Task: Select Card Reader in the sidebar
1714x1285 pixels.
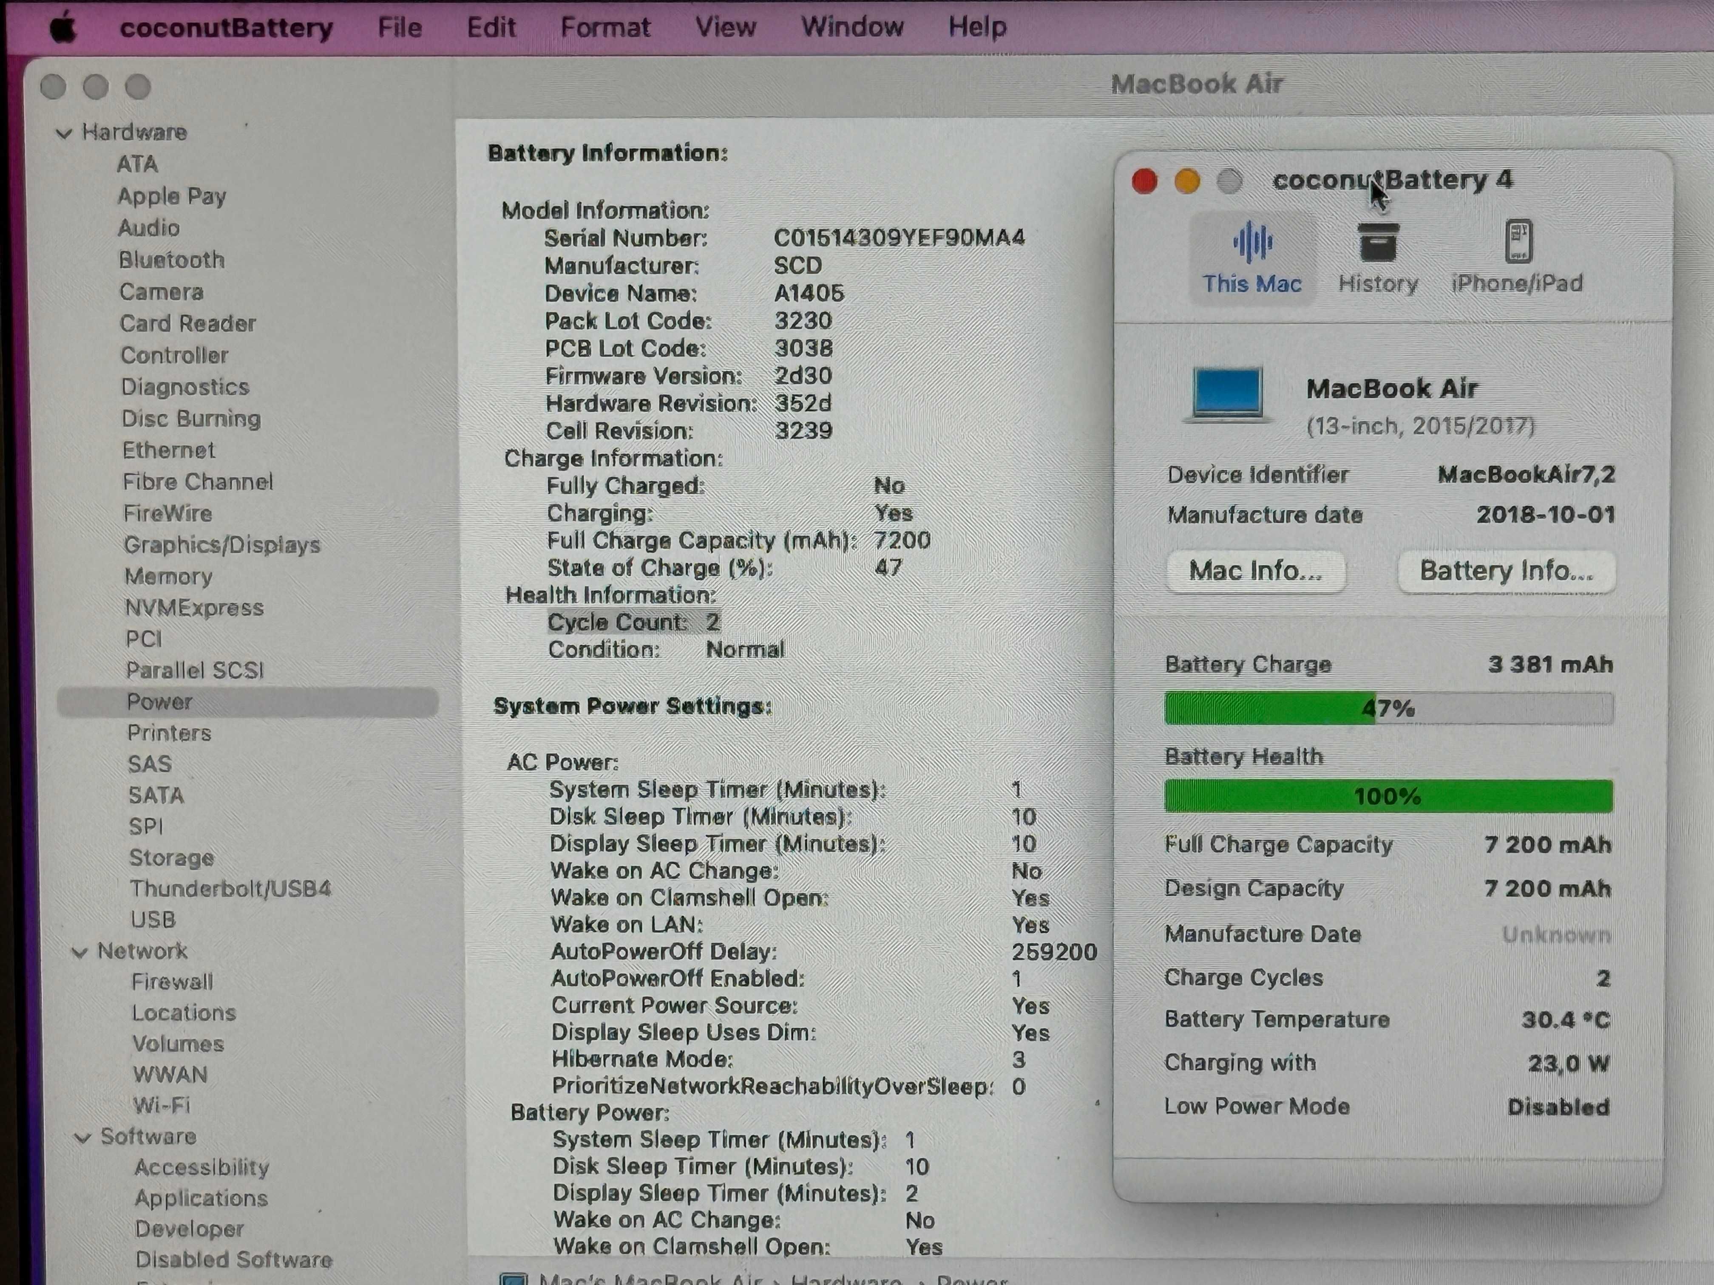Action: pyautogui.click(x=187, y=324)
